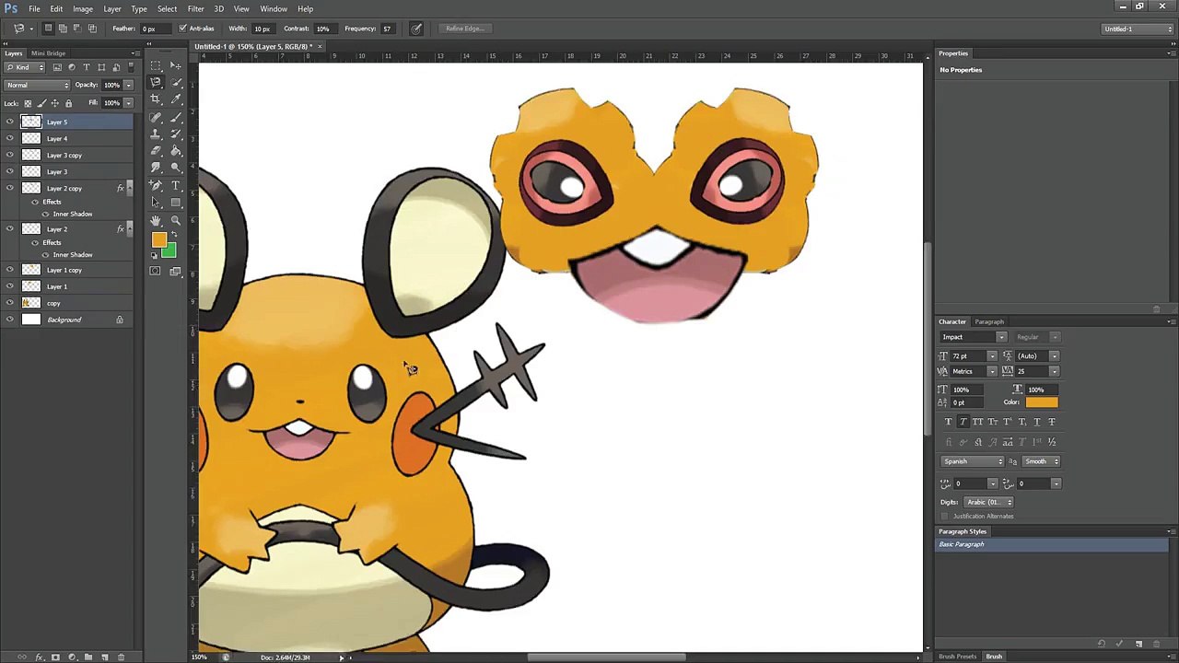Viewport: 1179px width, 663px height.
Task: Uncheck the Anti-alias checkbox
Action: pyautogui.click(x=182, y=29)
